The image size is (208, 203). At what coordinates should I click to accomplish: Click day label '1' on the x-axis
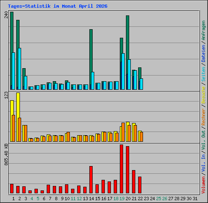tap(13, 199)
